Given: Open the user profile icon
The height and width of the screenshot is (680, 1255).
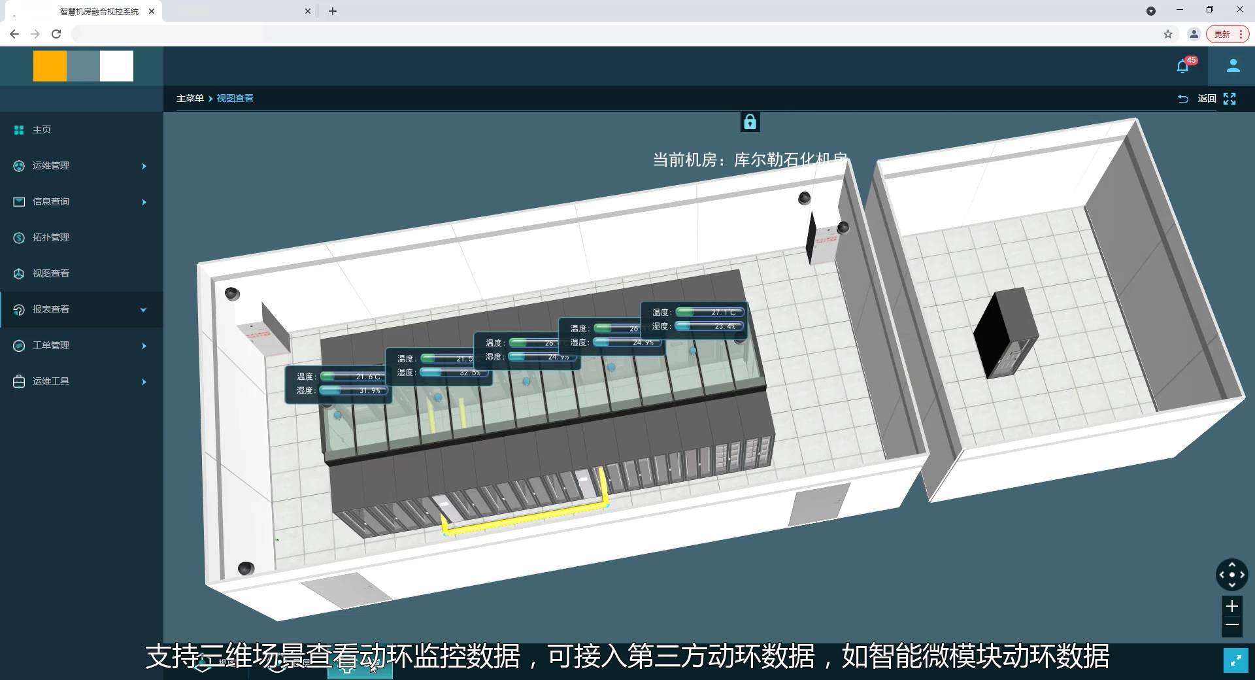Looking at the screenshot, I should 1233,65.
